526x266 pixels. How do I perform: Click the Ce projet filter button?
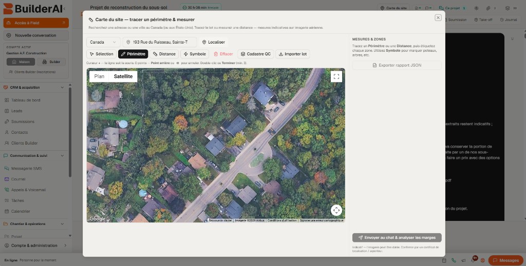pos(453,8)
